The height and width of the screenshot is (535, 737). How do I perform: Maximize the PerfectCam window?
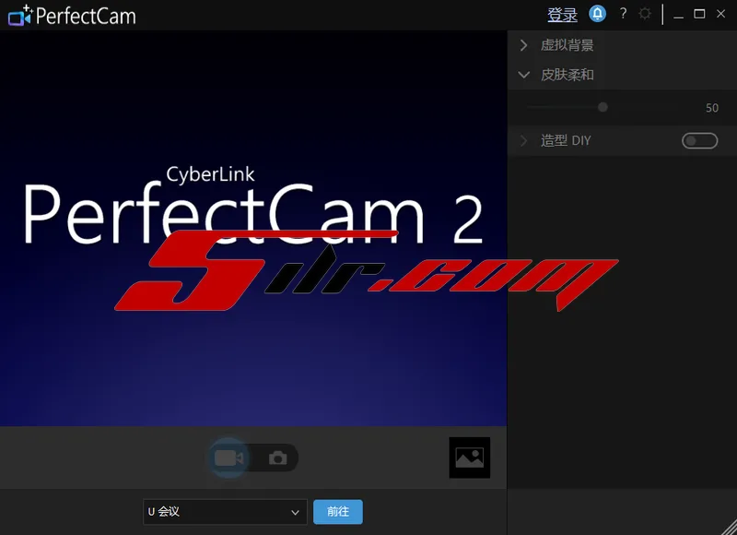(699, 14)
